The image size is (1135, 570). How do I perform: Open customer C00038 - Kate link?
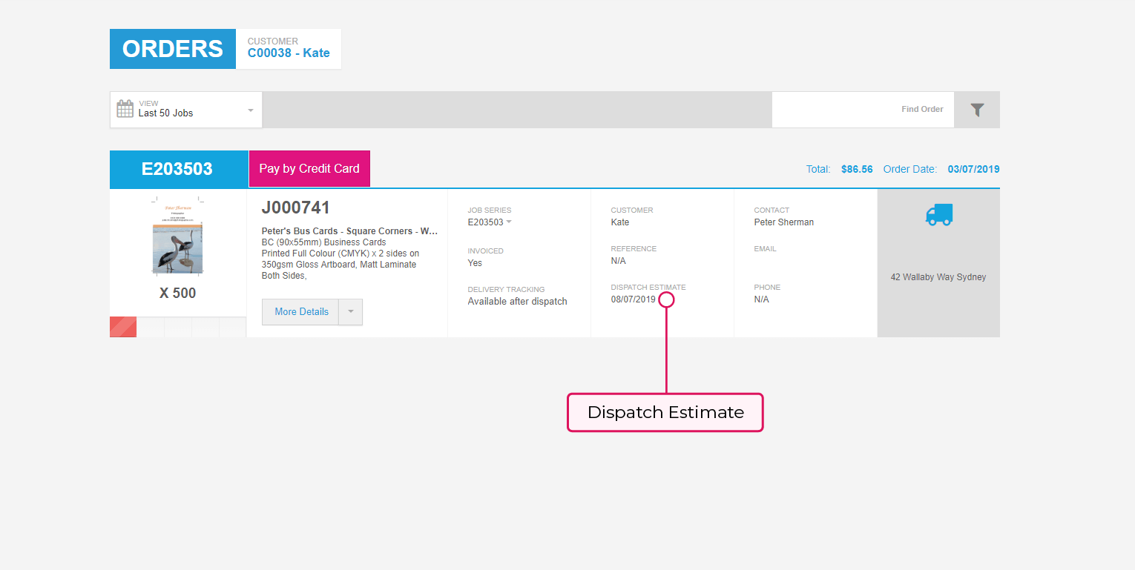click(x=289, y=53)
